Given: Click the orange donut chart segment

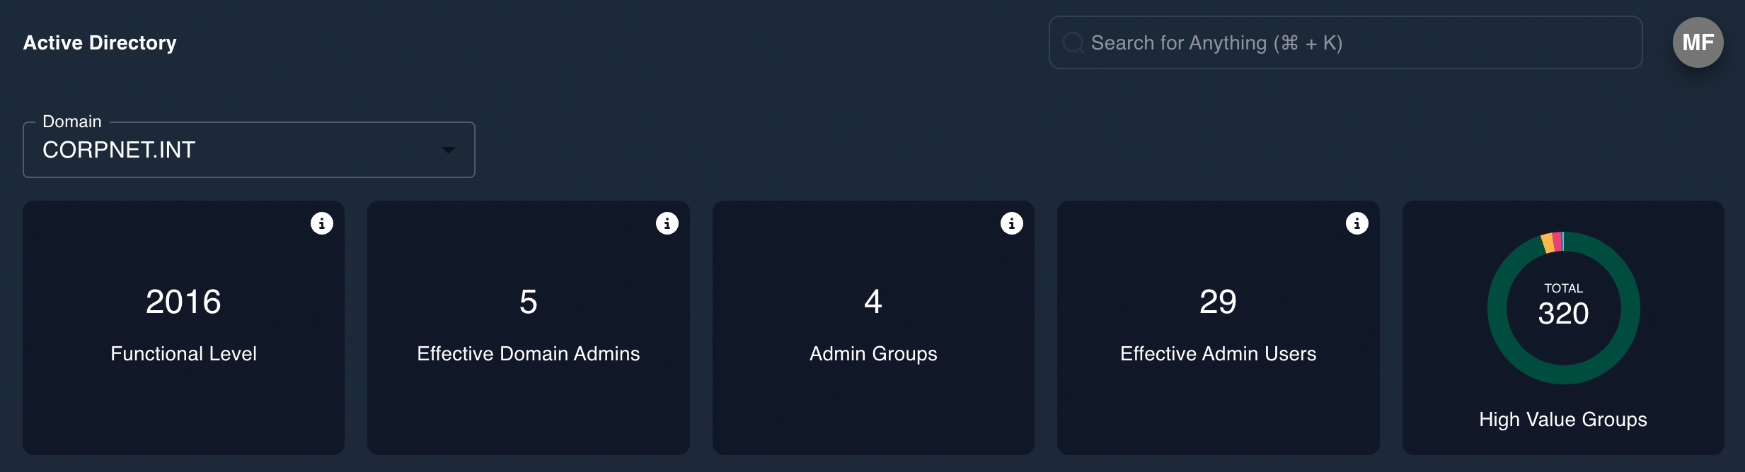Looking at the screenshot, I should [1548, 244].
